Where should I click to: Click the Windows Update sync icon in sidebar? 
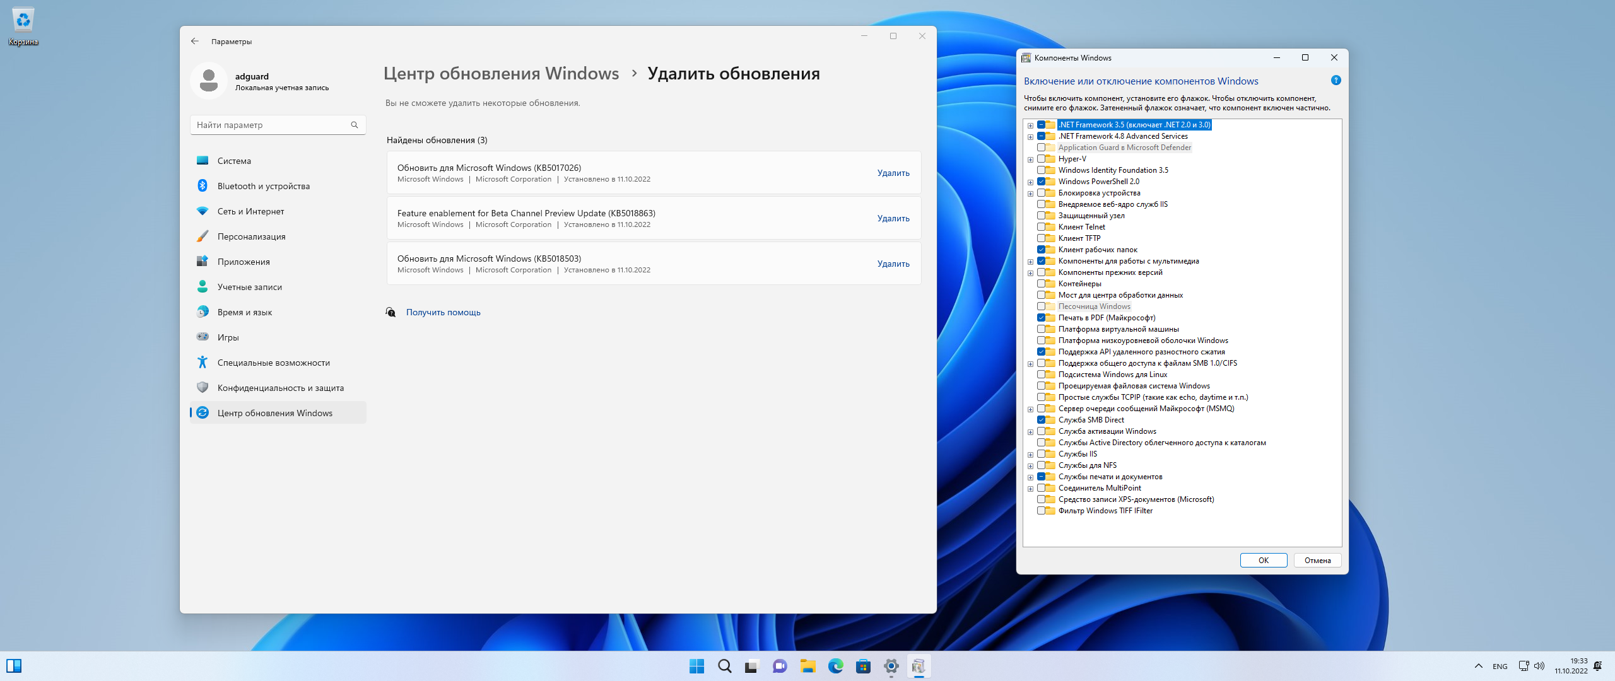point(203,413)
